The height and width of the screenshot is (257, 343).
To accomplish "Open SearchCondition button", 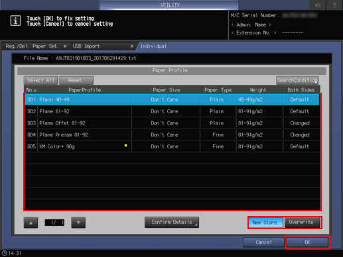I will point(297,80).
